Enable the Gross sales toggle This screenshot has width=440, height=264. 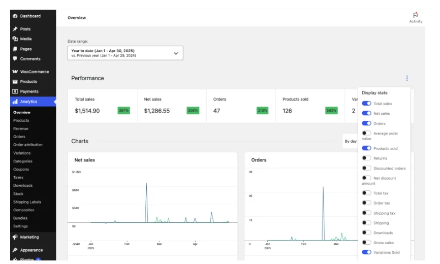[x=366, y=243]
